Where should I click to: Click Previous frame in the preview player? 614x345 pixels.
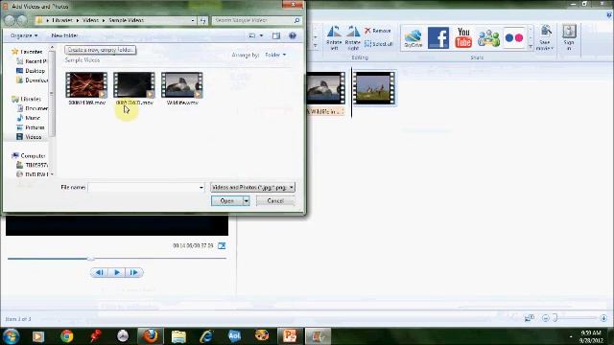point(100,272)
